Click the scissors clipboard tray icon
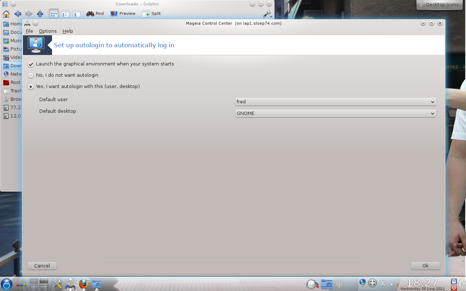466x291 pixels. tap(383, 283)
